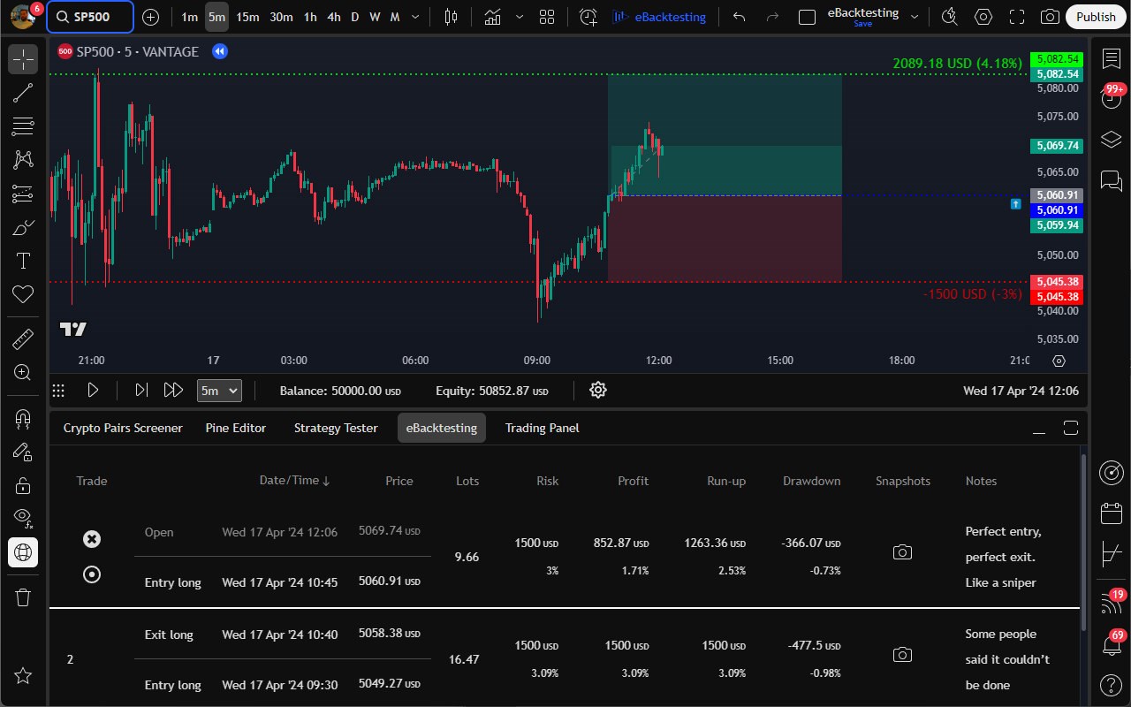Viewport: 1131px width, 707px height.
Task: Open the Fibonacci retracement tool
Action: pos(23,126)
